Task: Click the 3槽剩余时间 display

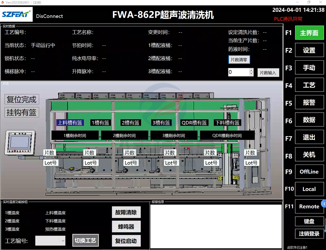Action: point(174,135)
